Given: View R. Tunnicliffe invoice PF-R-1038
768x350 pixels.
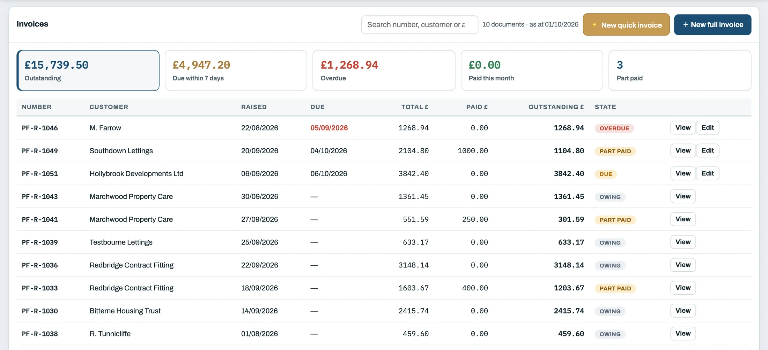Looking at the screenshot, I should (683, 334).
